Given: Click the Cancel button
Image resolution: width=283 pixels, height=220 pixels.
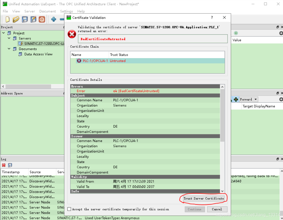Looking at the screenshot, I should point(217,209).
